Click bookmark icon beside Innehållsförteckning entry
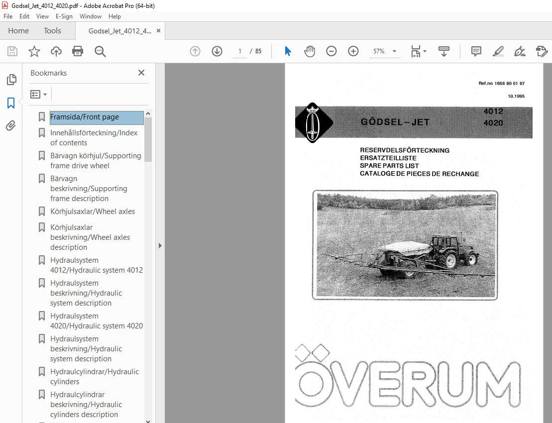Image resolution: width=552 pixels, height=423 pixels. 42,133
